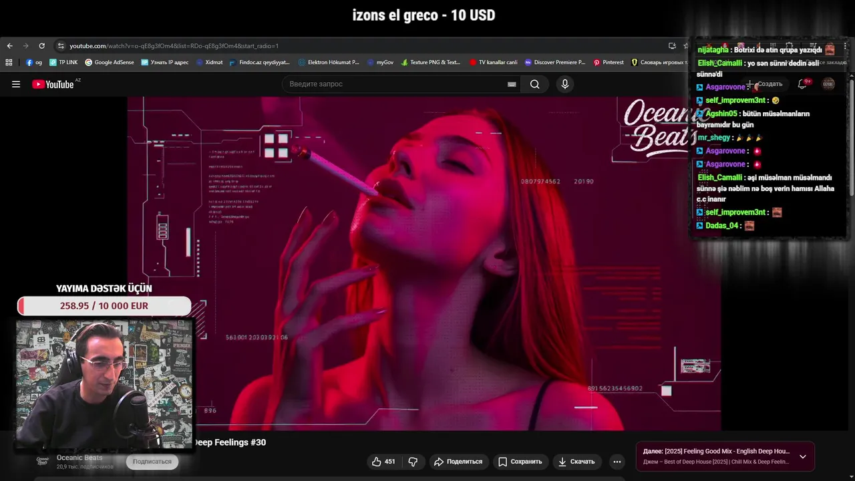The image size is (855, 481).
Task: Click the YouTube logo
Action: point(53,84)
